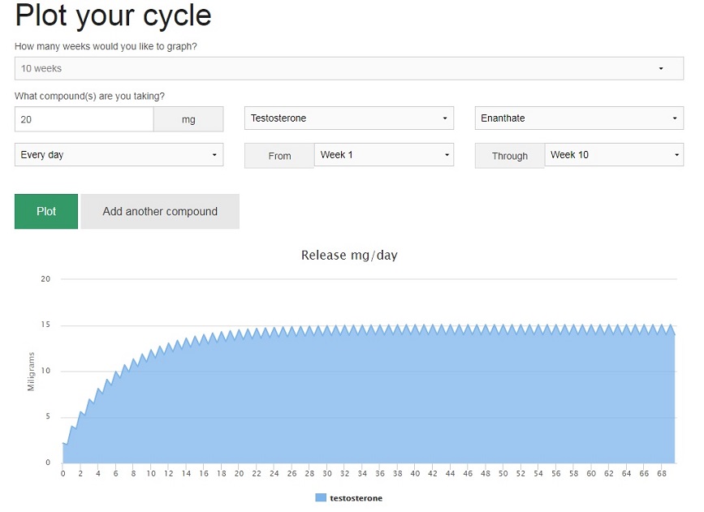The image size is (704, 512).
Task: Click the From label box
Action: (x=279, y=156)
